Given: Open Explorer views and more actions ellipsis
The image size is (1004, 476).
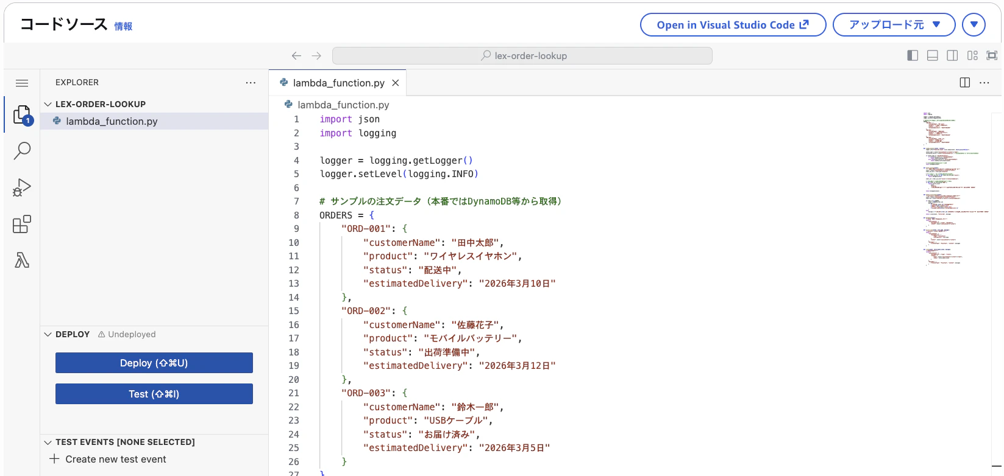Looking at the screenshot, I should (x=251, y=82).
